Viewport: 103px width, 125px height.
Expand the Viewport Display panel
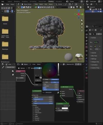coord(95,62)
